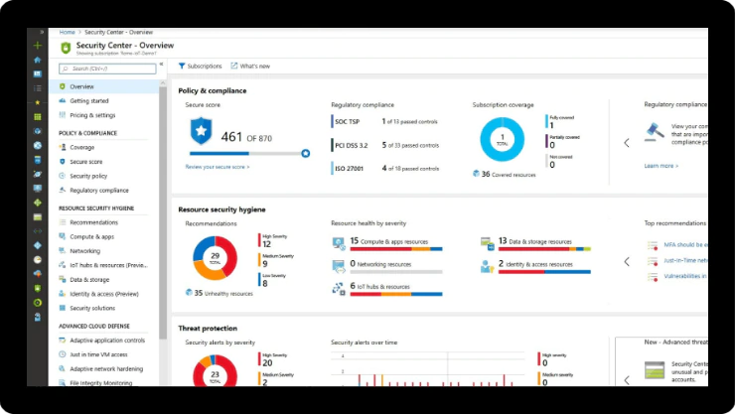
Task: Open Data & storage menu item
Action: tap(89, 280)
